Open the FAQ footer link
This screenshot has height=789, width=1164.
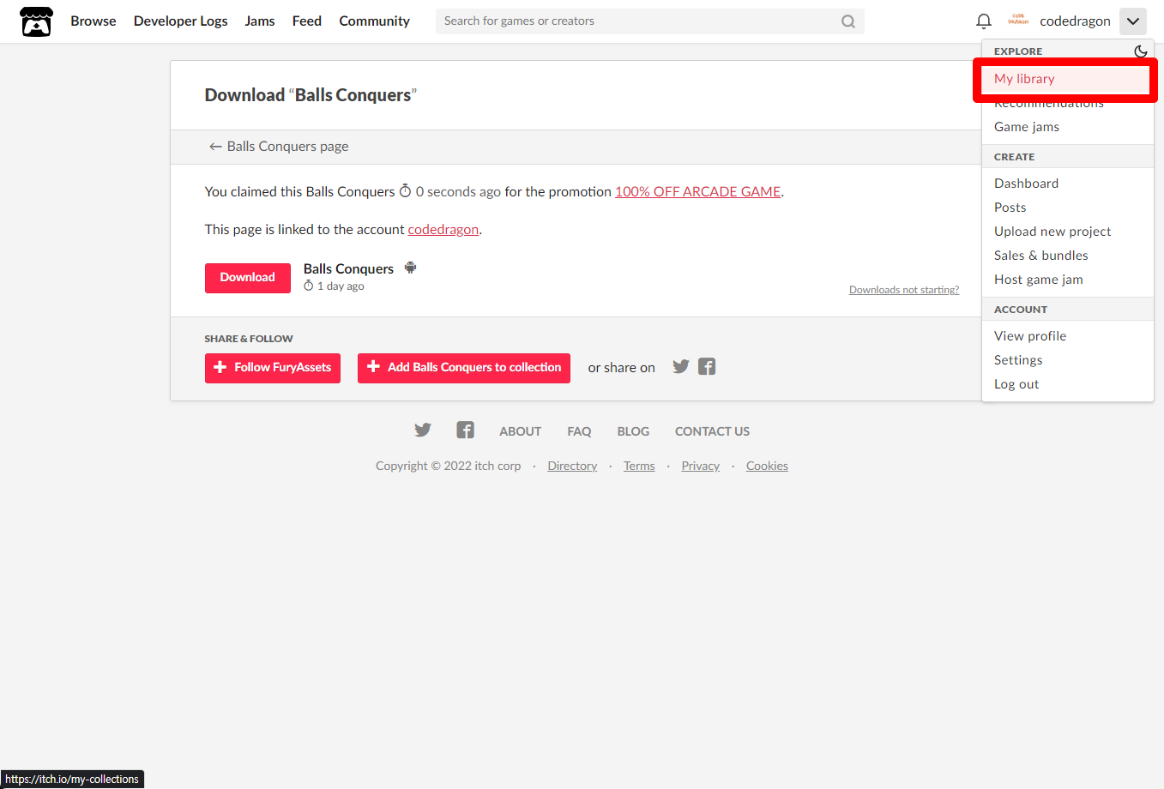point(579,431)
